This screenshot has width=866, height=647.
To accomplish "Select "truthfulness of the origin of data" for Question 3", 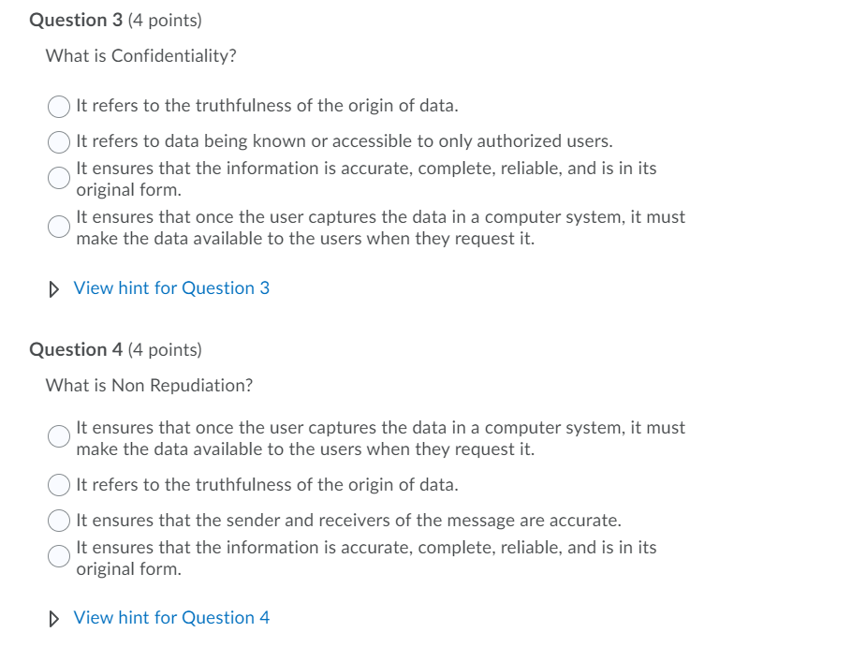I will coord(59,106).
